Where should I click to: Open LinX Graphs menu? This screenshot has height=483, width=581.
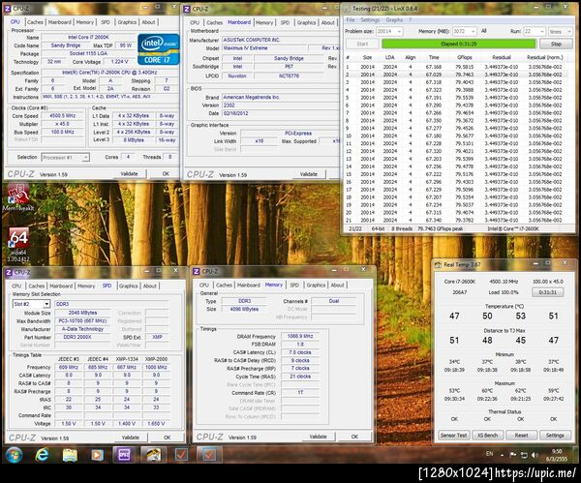(x=394, y=20)
